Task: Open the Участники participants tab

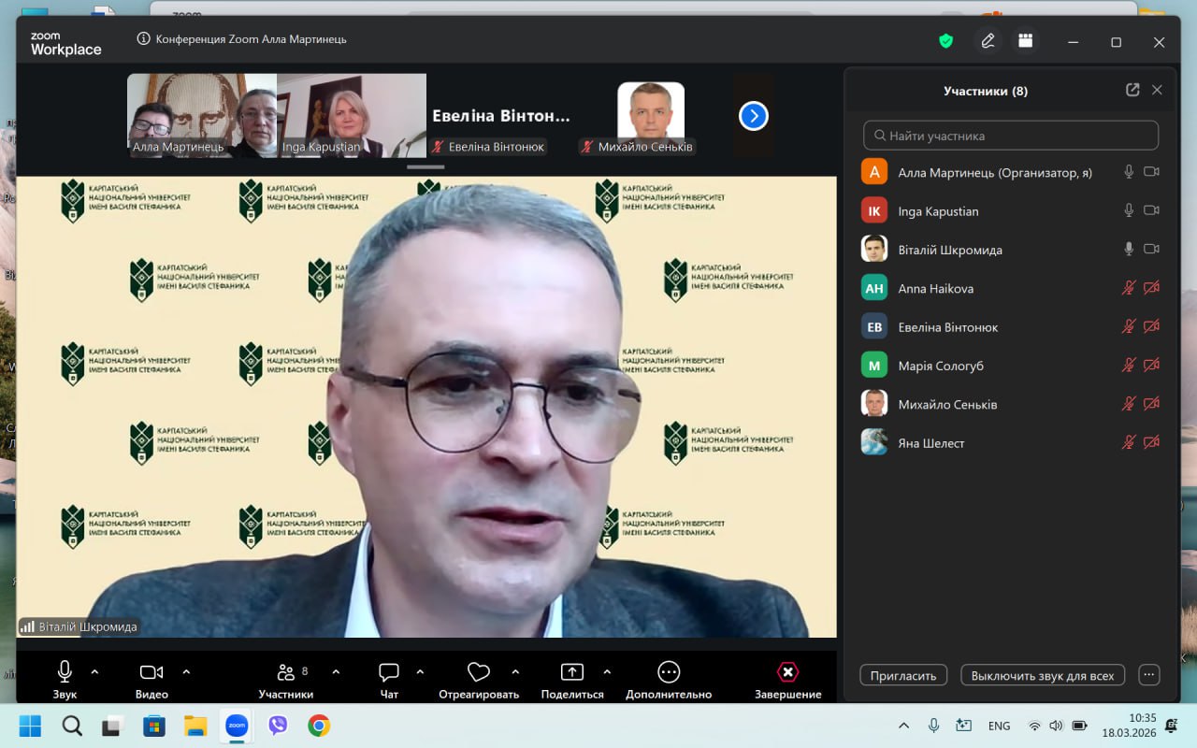Action: pos(286,679)
